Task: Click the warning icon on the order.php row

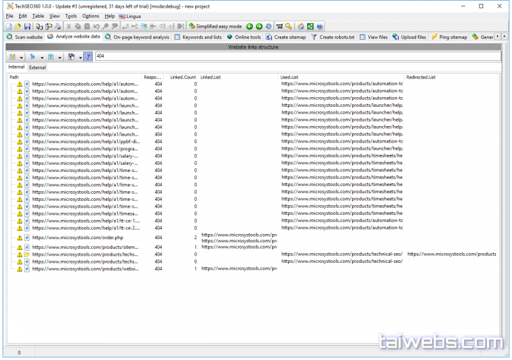Action: click(x=19, y=237)
